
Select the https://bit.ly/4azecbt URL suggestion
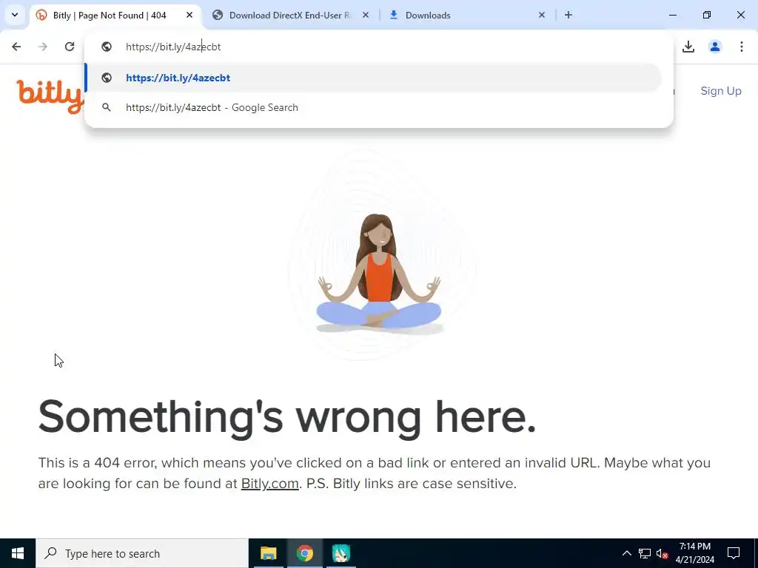coord(373,78)
